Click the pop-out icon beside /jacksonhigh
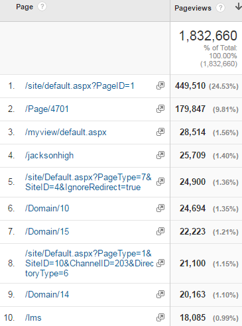This screenshot has width=242, height=326. click(x=160, y=155)
